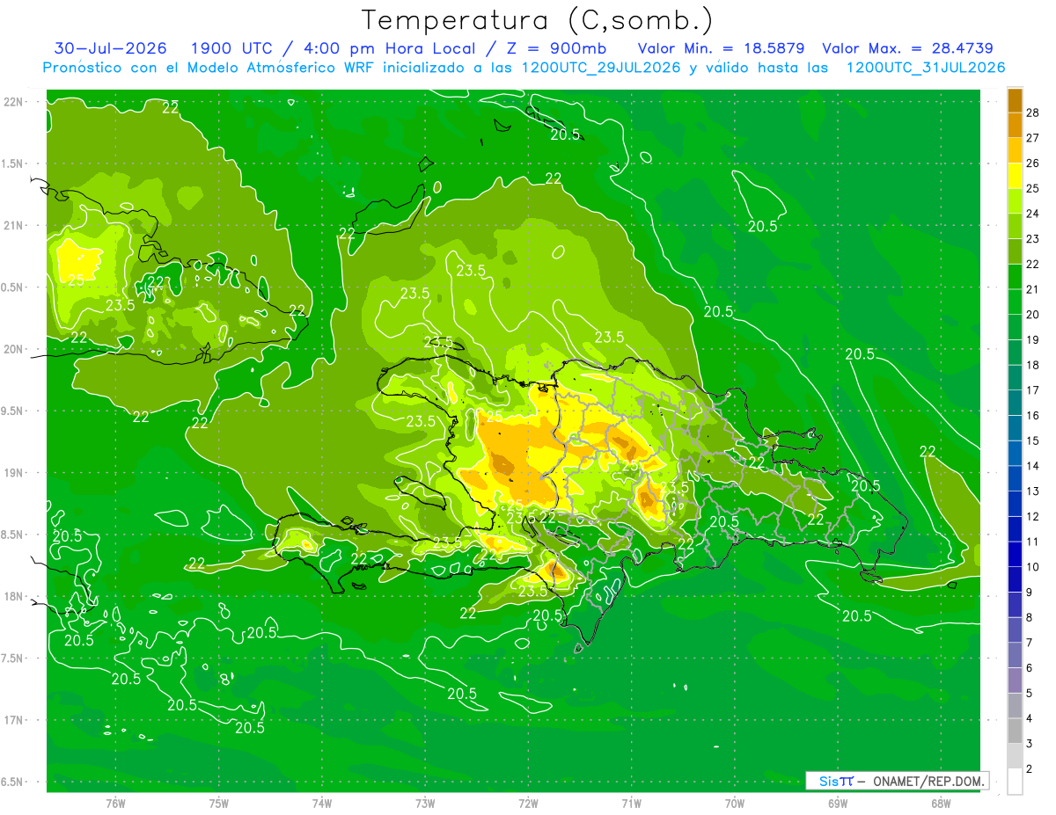
Task: Pick the white bottom swatch on the color scale
Action: click(x=1015, y=782)
